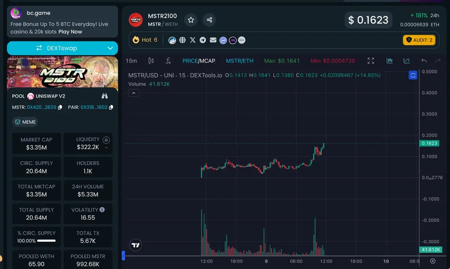Click the POOLED WETH 65.90 card
The image size is (450, 269).
[x=36, y=260]
